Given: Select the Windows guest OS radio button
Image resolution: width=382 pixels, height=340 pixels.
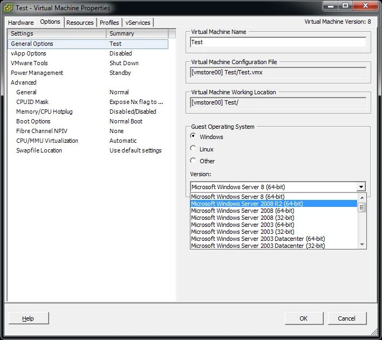Looking at the screenshot, I should 193,136.
